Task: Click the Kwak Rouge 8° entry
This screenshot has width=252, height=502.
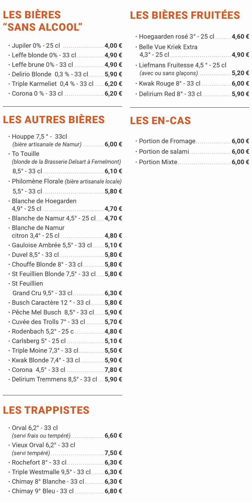Action: [x=192, y=84]
